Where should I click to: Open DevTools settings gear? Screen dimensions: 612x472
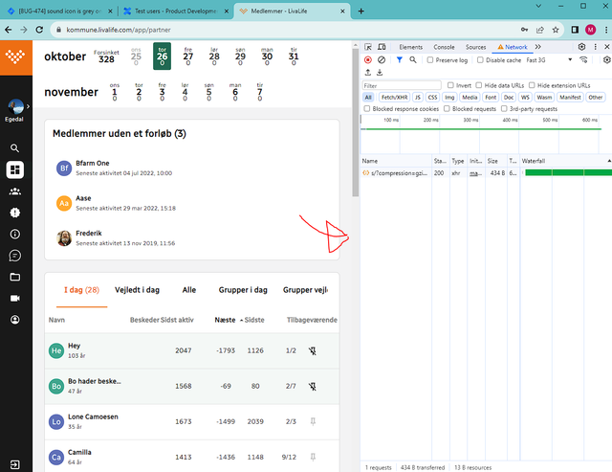coord(582,46)
